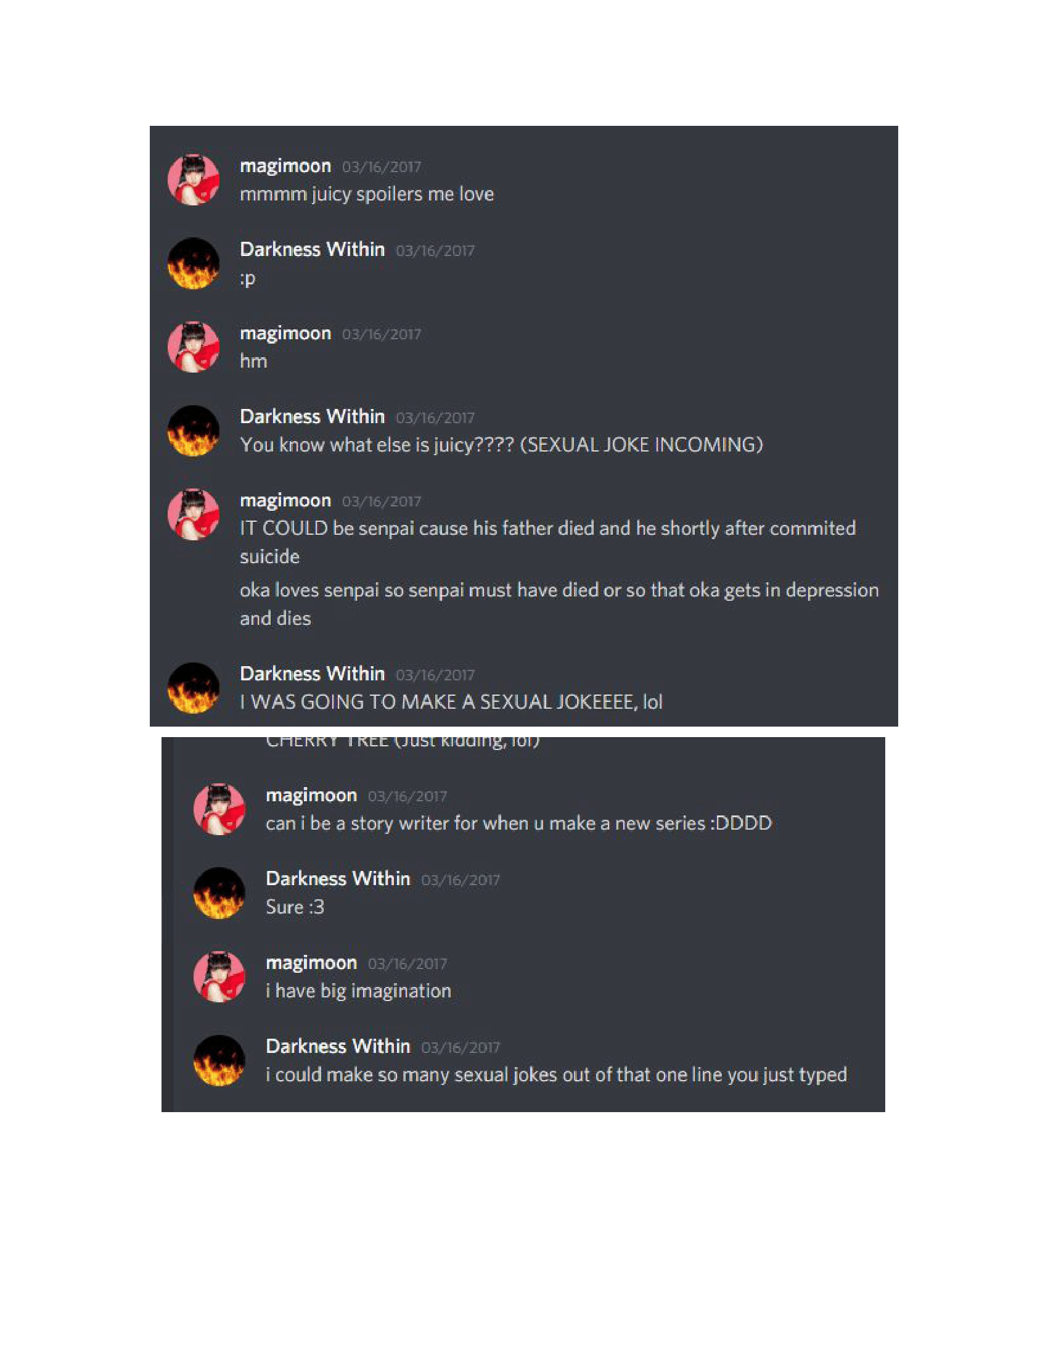Click magimoon's avatar beside 'can i be a story writer'
The width and height of the screenshot is (1048, 1357).
219,809
